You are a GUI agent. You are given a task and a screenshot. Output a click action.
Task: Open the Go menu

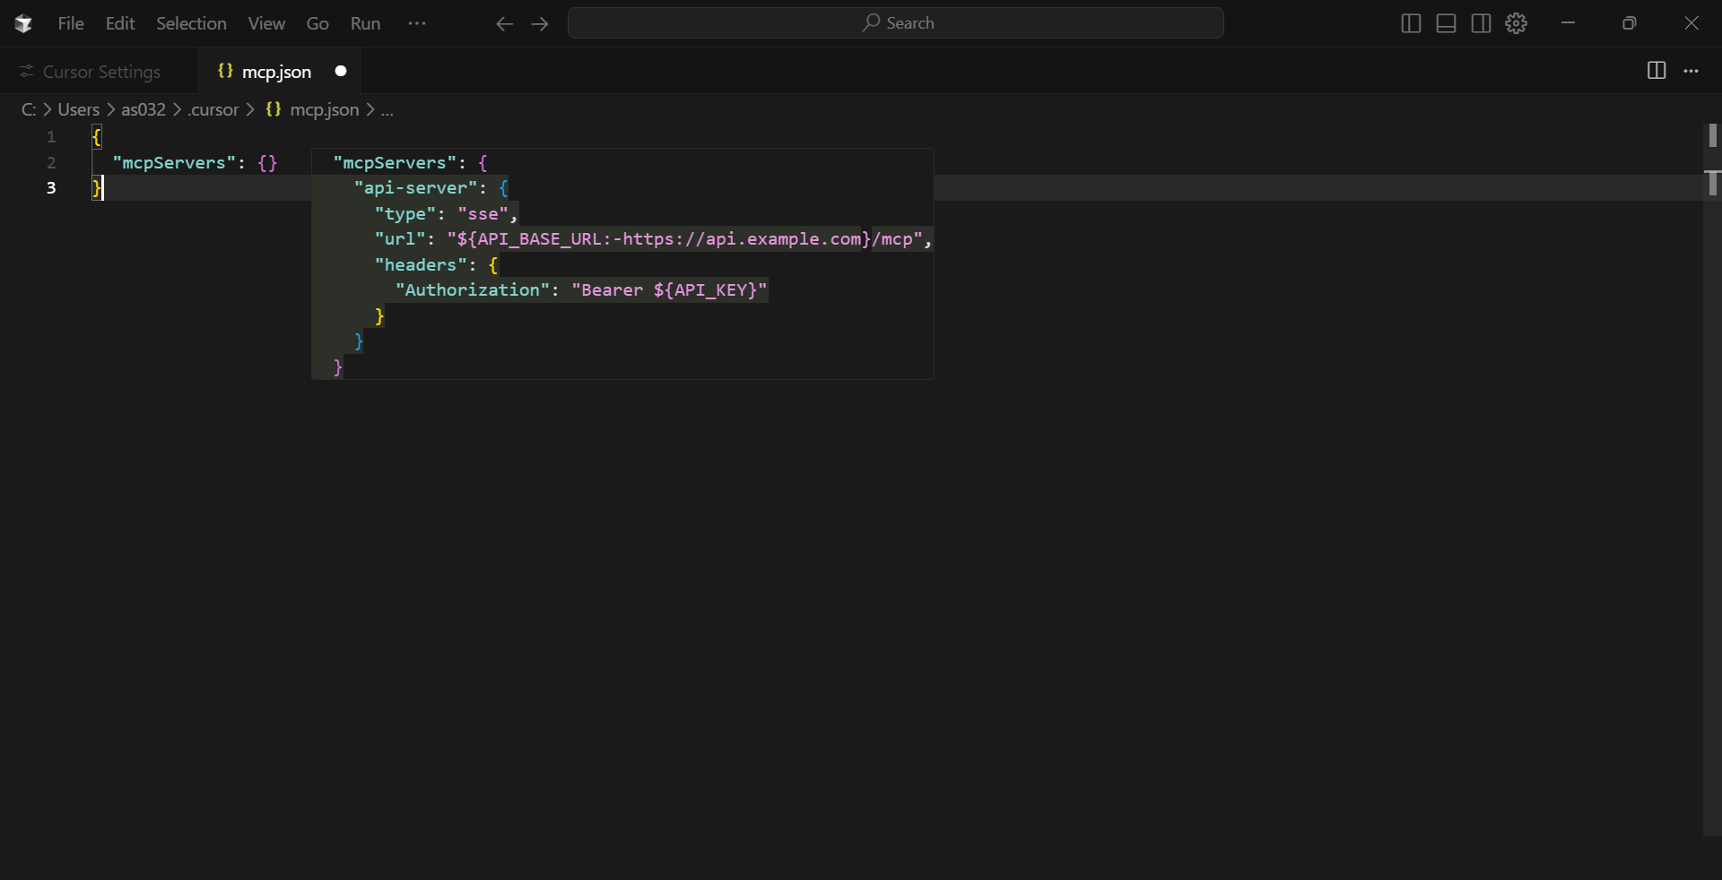coord(317,23)
